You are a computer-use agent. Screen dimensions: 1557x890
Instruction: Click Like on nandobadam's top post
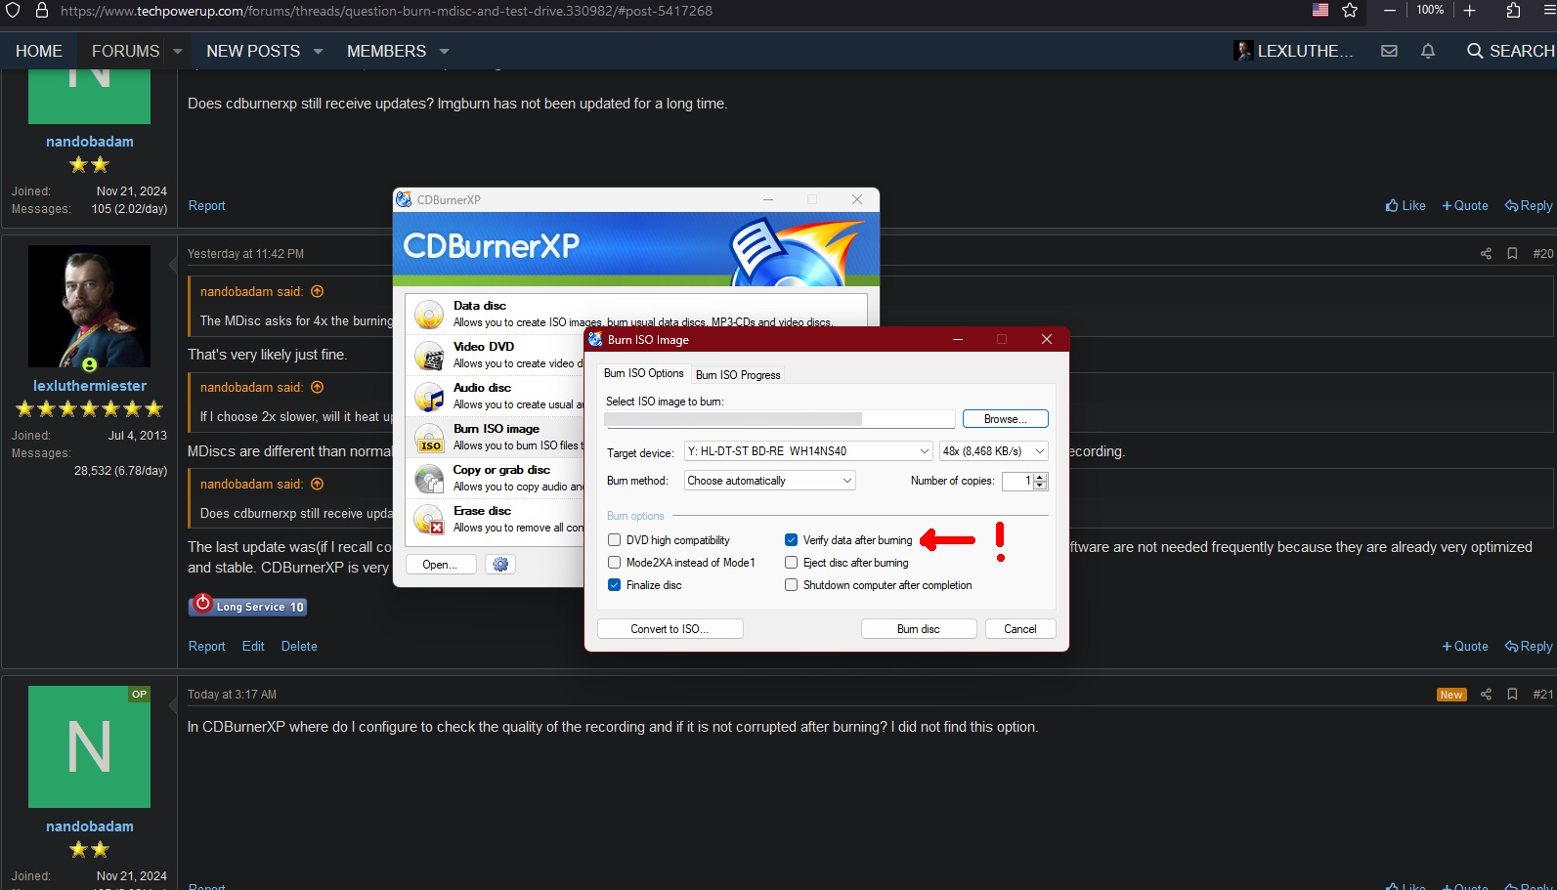point(1406,206)
